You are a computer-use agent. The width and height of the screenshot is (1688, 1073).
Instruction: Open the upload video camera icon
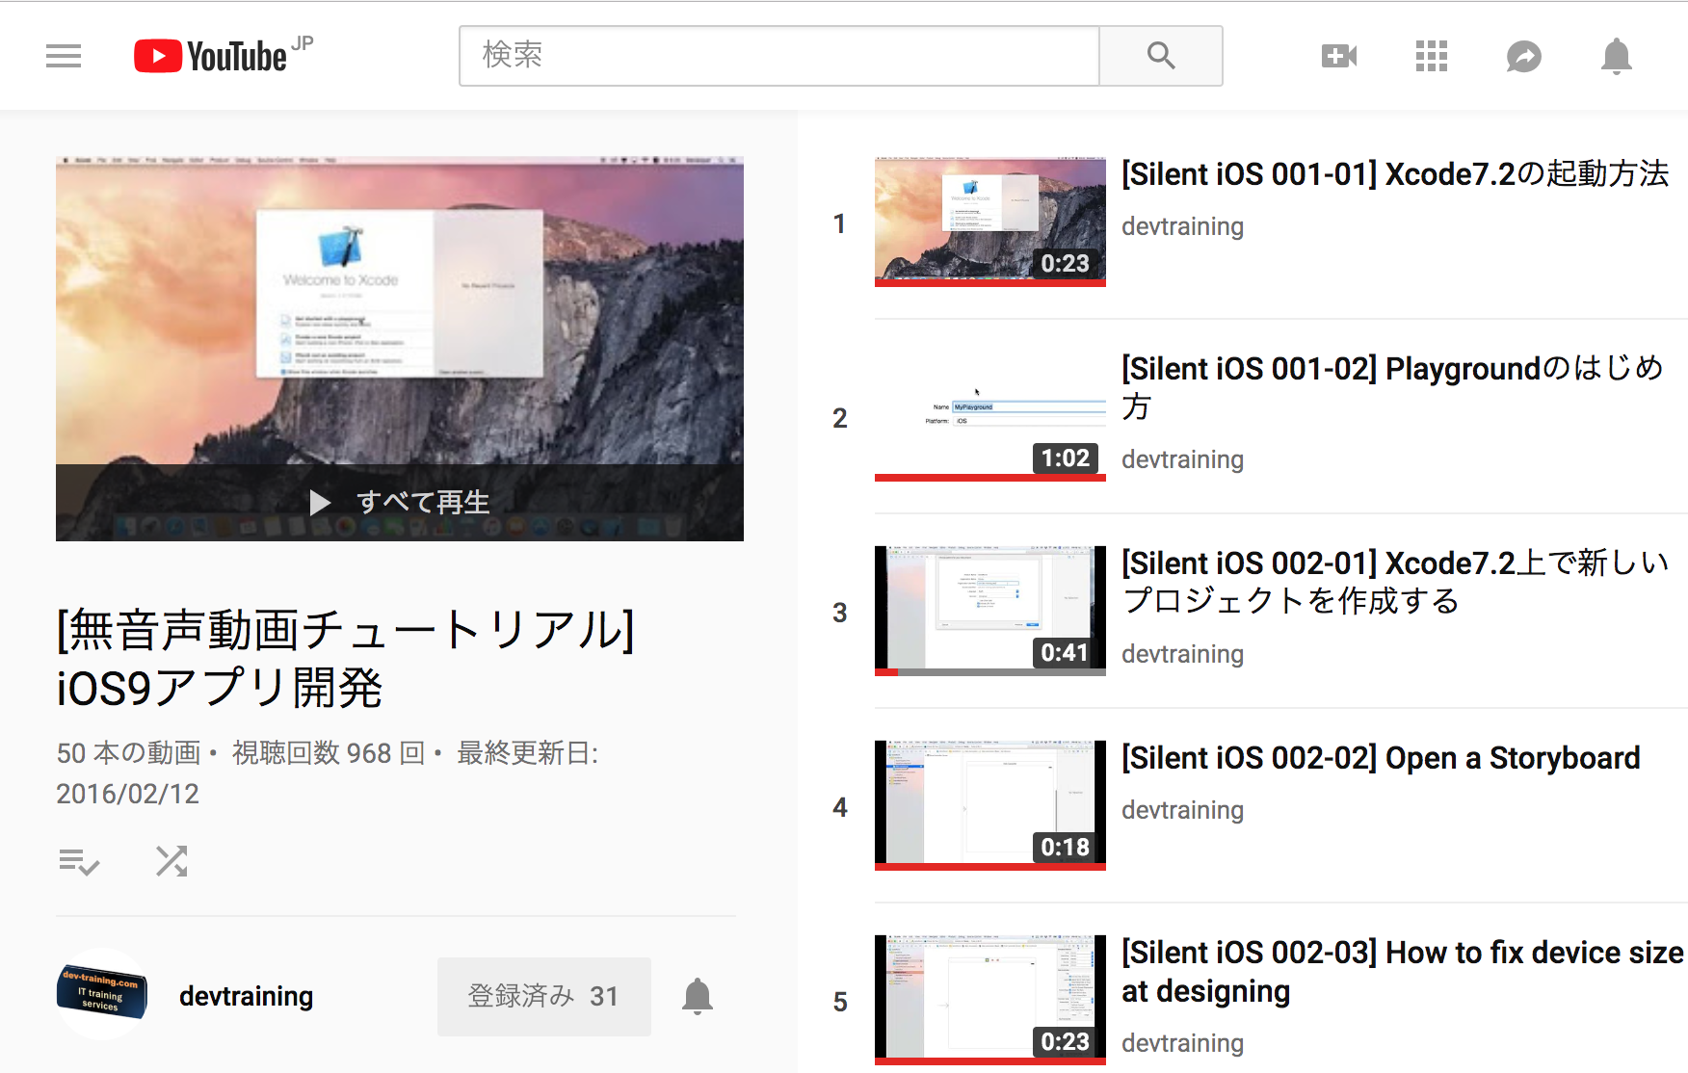1338,56
